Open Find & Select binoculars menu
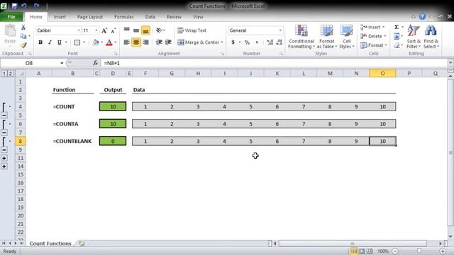 [x=431, y=37]
